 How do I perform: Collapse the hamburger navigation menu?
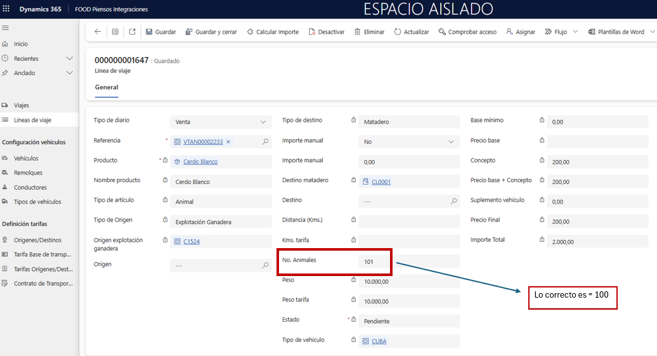click(6, 28)
